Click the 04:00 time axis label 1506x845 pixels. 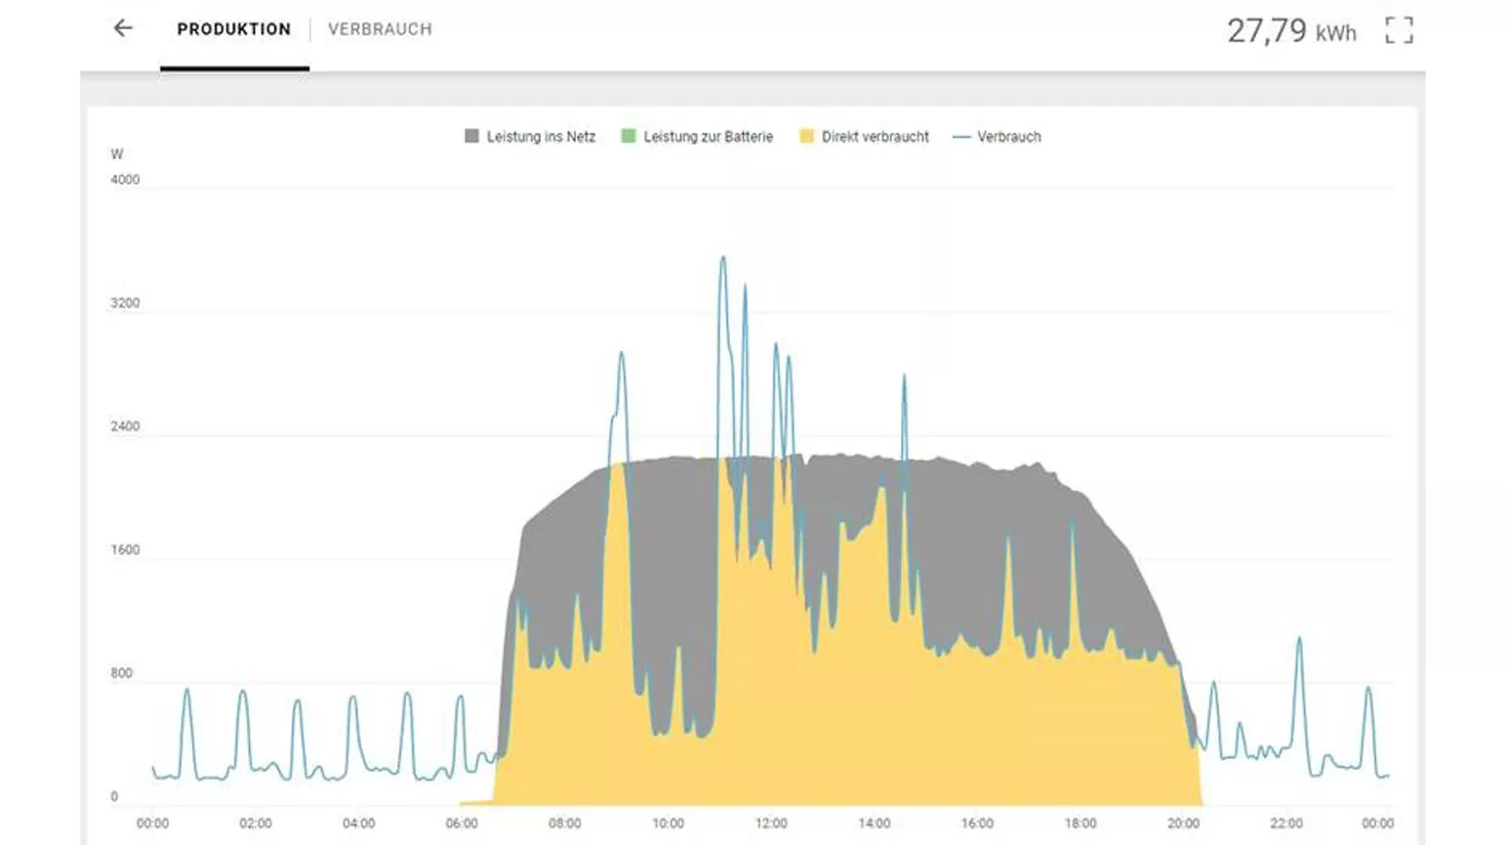(358, 824)
